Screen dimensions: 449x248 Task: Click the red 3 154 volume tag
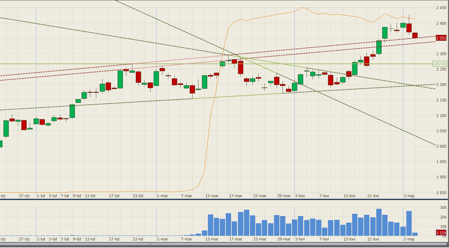pyautogui.click(x=441, y=233)
